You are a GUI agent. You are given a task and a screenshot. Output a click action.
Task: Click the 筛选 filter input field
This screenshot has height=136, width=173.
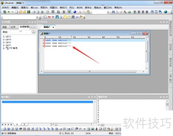21,32
